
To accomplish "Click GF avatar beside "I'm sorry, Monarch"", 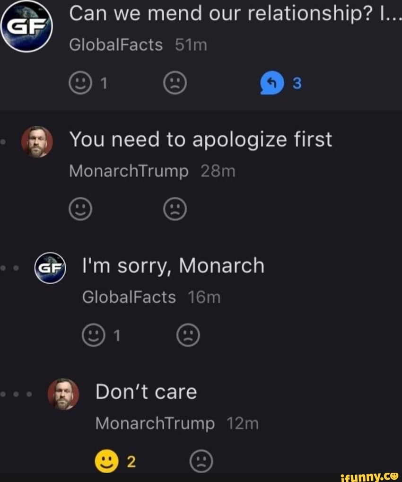I will tap(50, 268).
